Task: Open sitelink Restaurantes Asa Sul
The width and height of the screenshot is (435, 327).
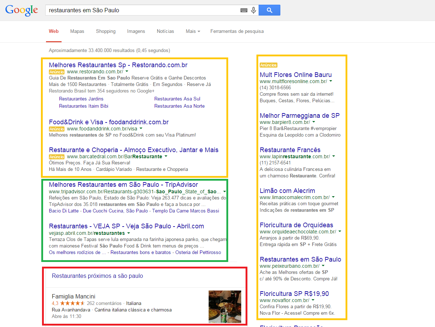Action: (x=177, y=99)
